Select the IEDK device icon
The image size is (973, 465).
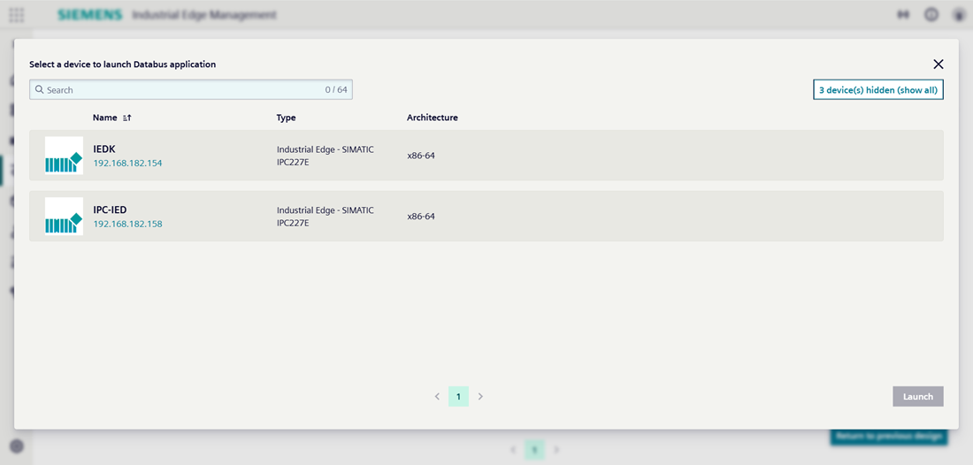(x=64, y=155)
